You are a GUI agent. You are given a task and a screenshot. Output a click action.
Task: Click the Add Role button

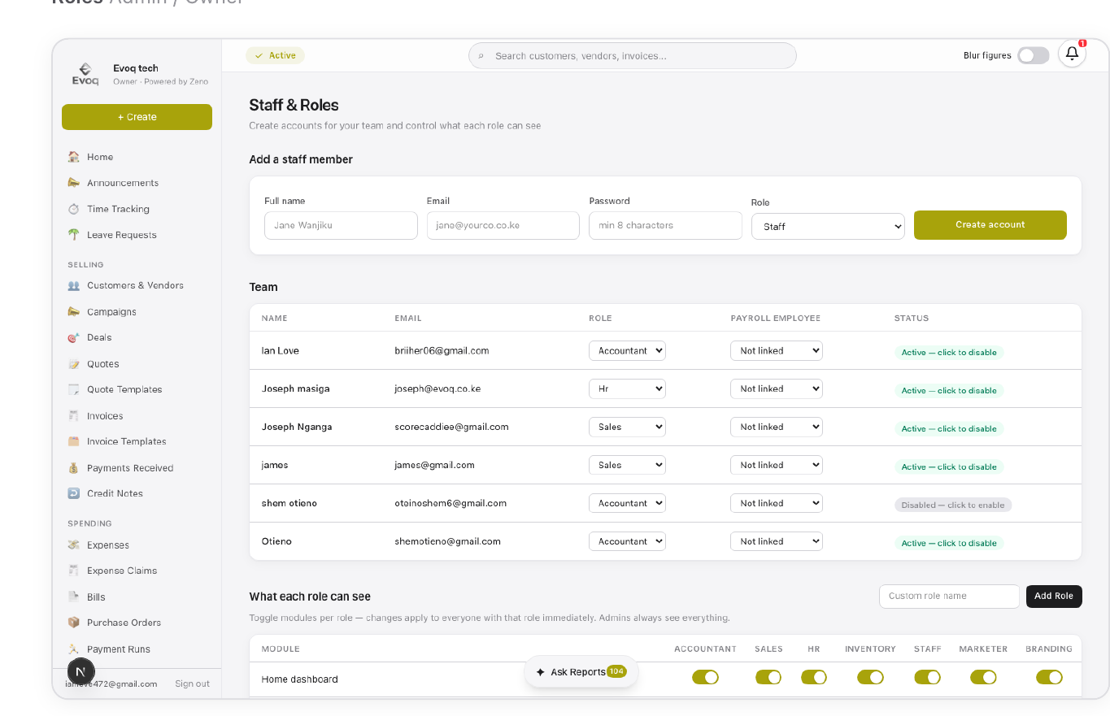click(x=1054, y=597)
